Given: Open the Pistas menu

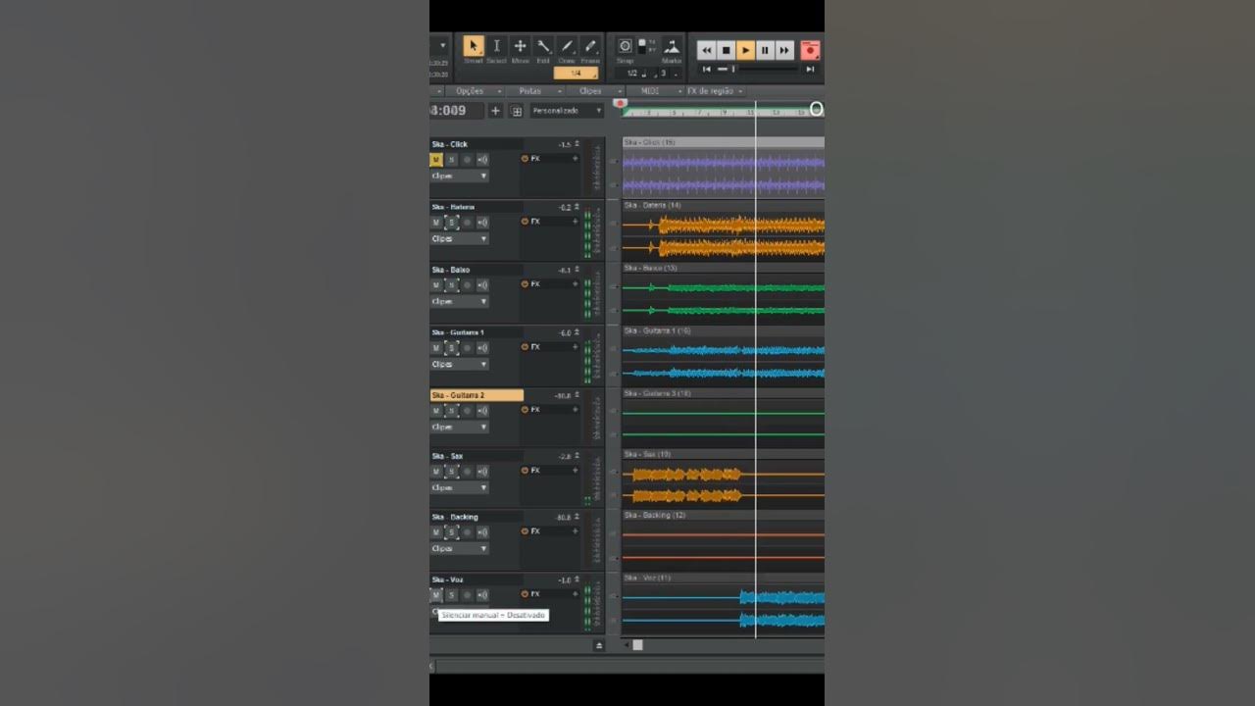Looking at the screenshot, I should click(530, 91).
